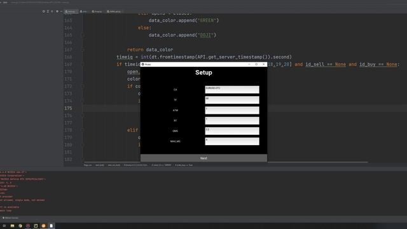407x229 pixels.
Task: Click the red circle app icon in taskbar
Action: [x=28, y=226]
